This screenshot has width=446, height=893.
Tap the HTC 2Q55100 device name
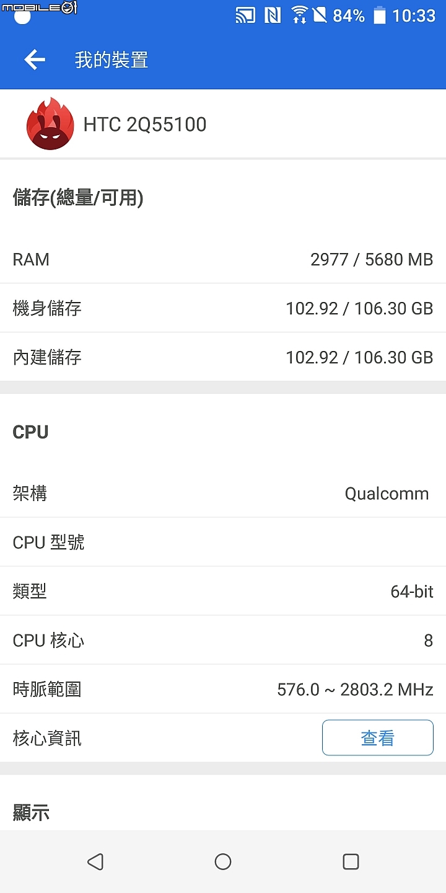point(145,125)
